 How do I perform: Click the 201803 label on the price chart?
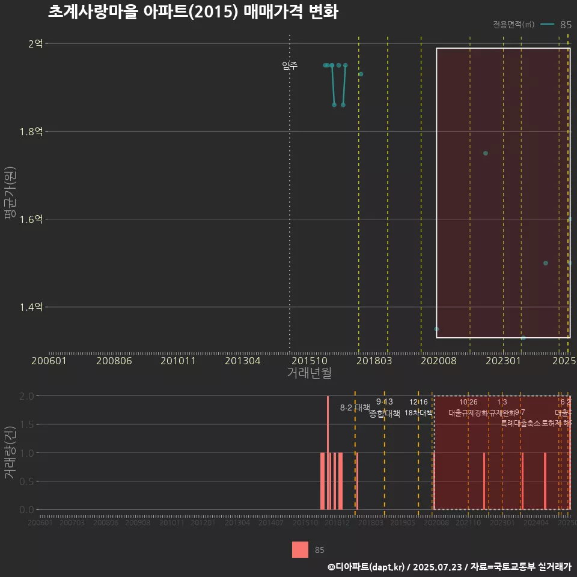(x=374, y=361)
